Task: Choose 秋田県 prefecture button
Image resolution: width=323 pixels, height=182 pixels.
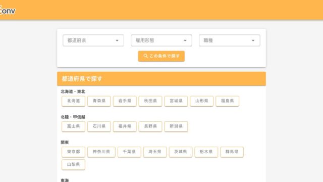Action: [150, 101]
